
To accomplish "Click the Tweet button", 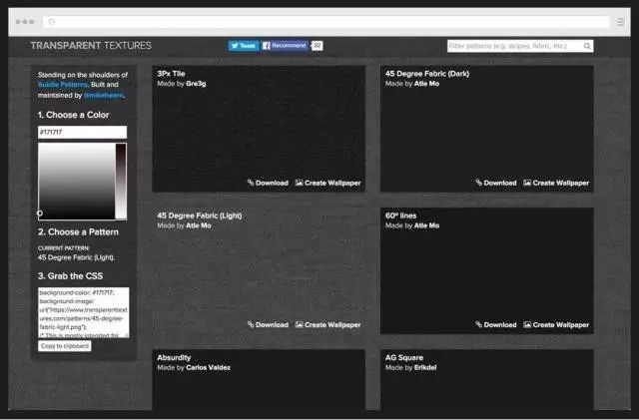I will [244, 46].
